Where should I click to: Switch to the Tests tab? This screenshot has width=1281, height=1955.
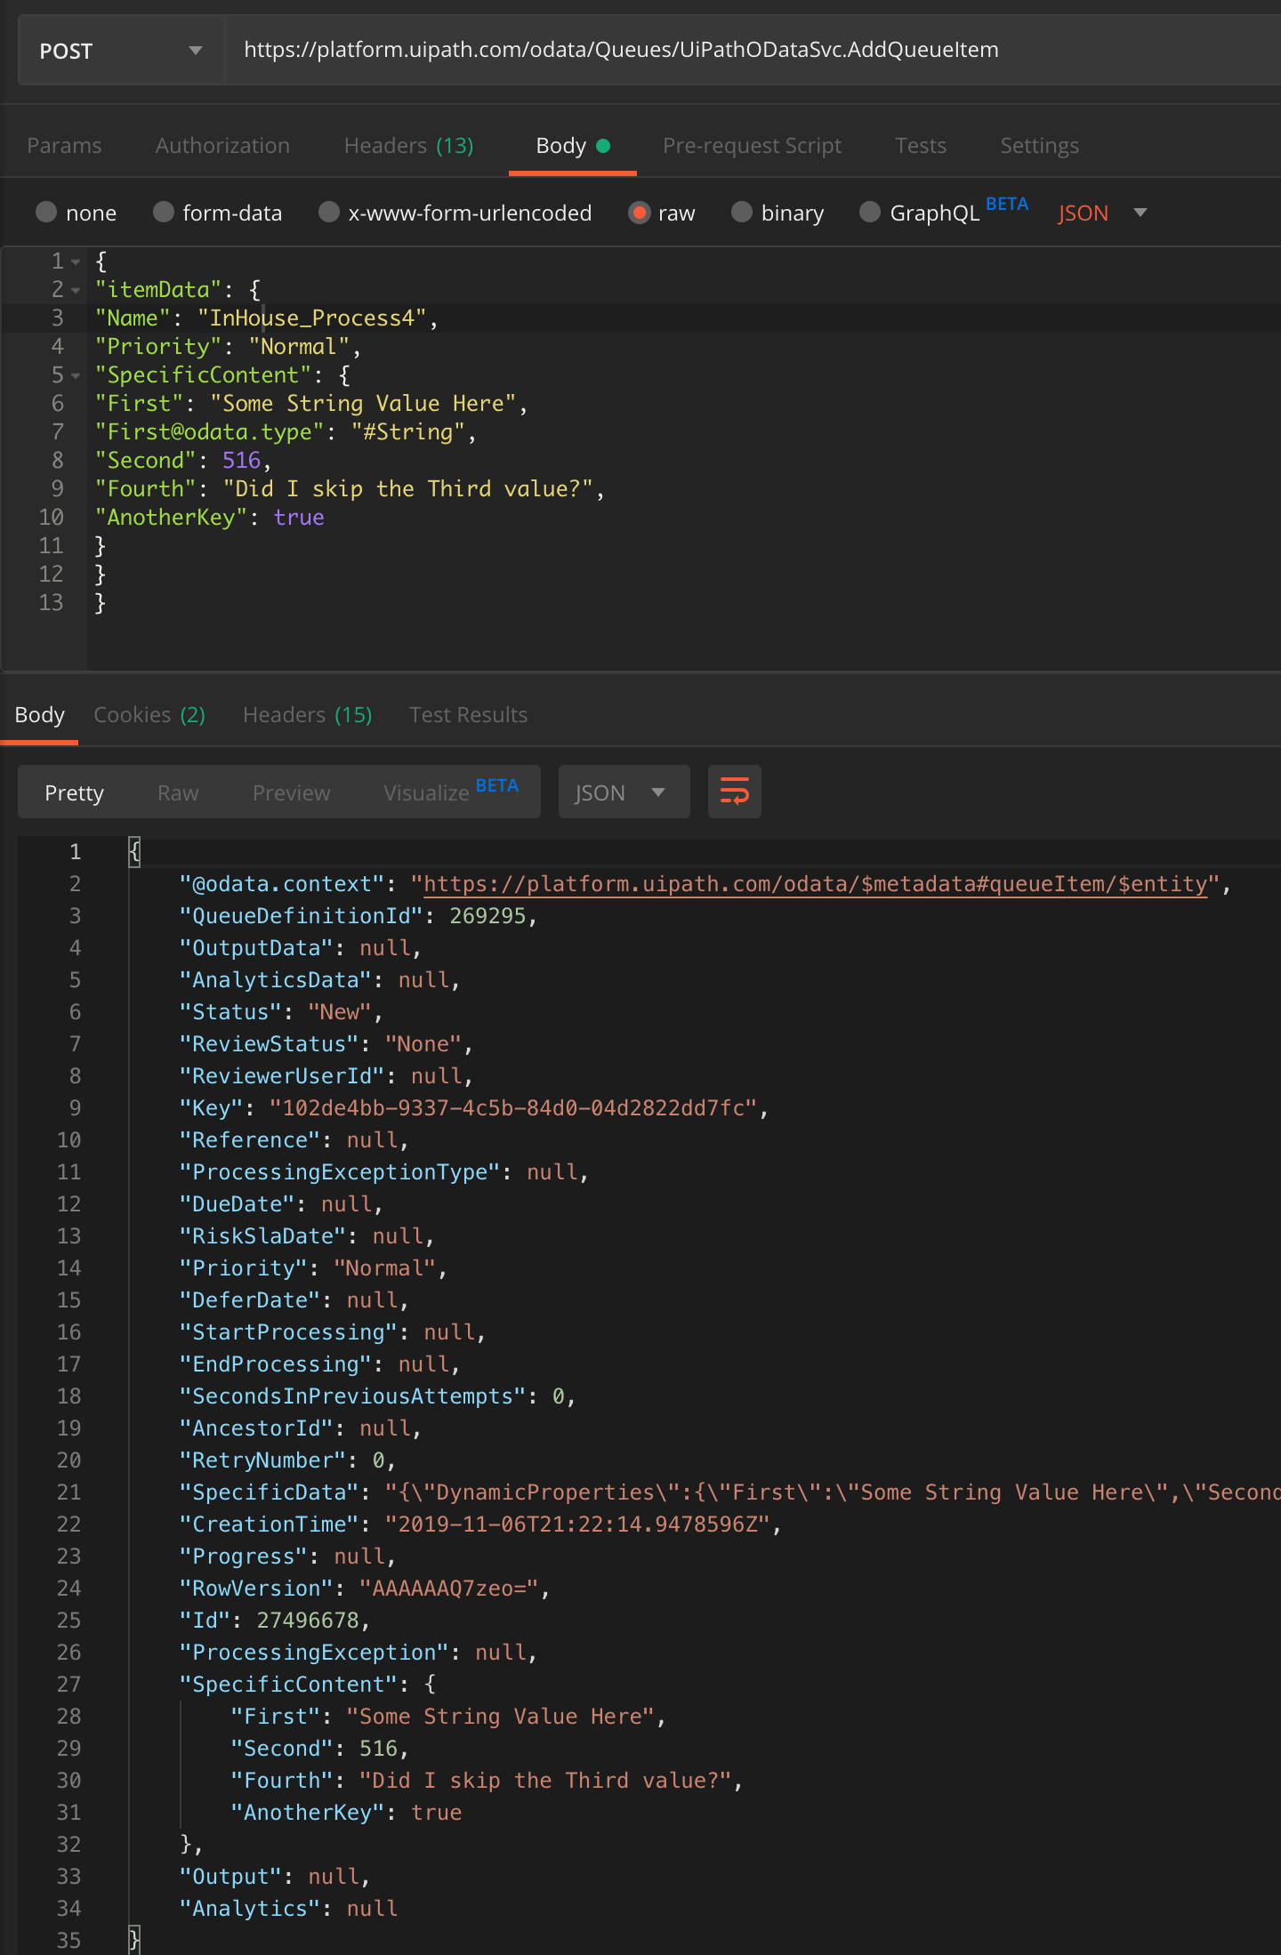tap(920, 145)
